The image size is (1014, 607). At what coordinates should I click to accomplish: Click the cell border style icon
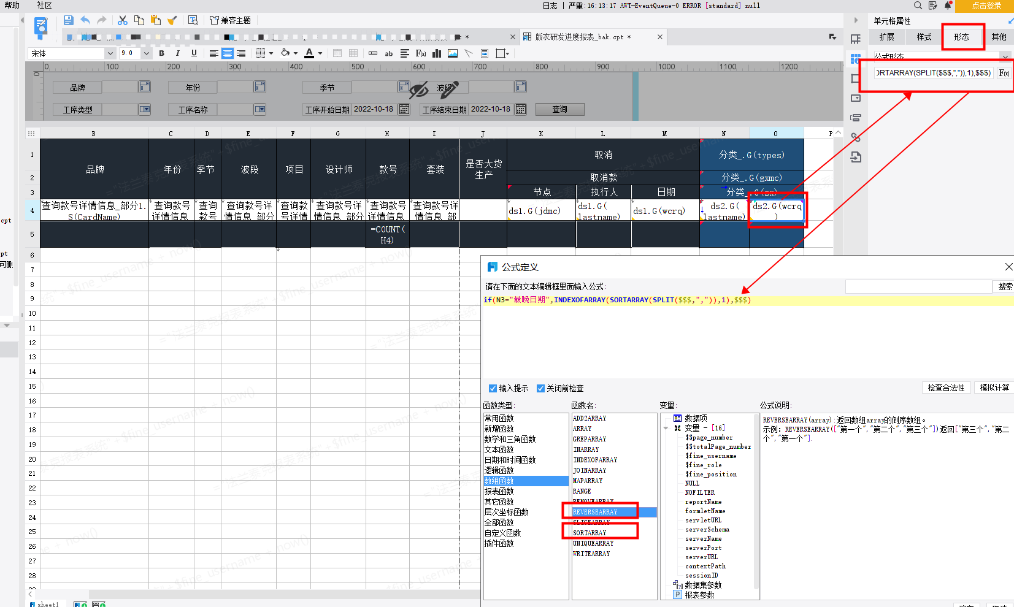coord(260,53)
